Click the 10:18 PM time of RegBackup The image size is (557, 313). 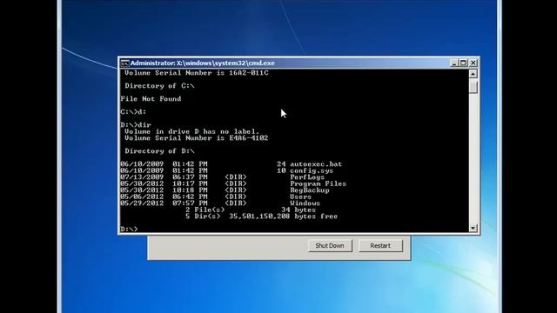[x=190, y=190]
